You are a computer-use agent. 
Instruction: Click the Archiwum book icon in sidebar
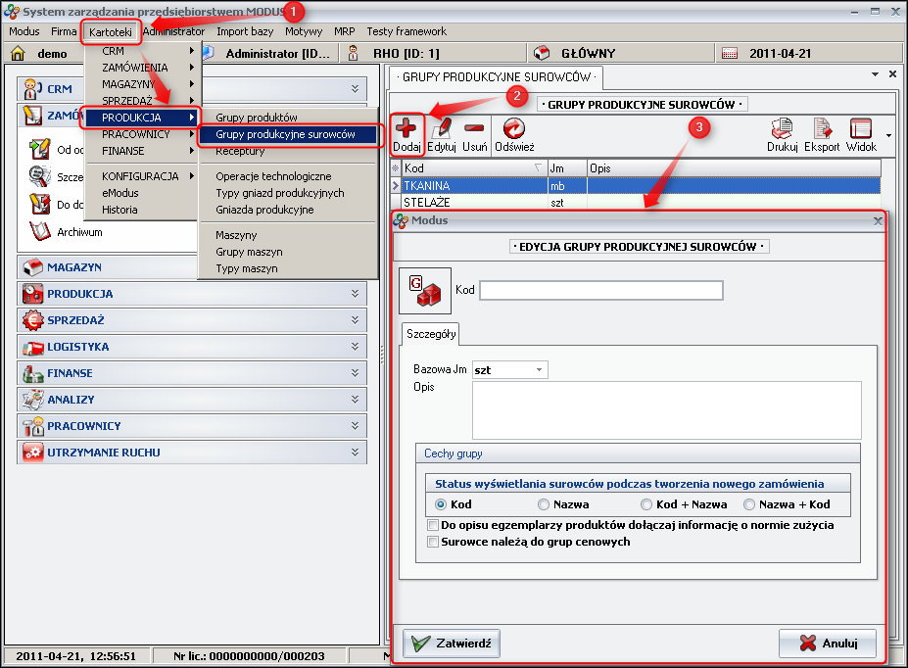[x=40, y=232]
